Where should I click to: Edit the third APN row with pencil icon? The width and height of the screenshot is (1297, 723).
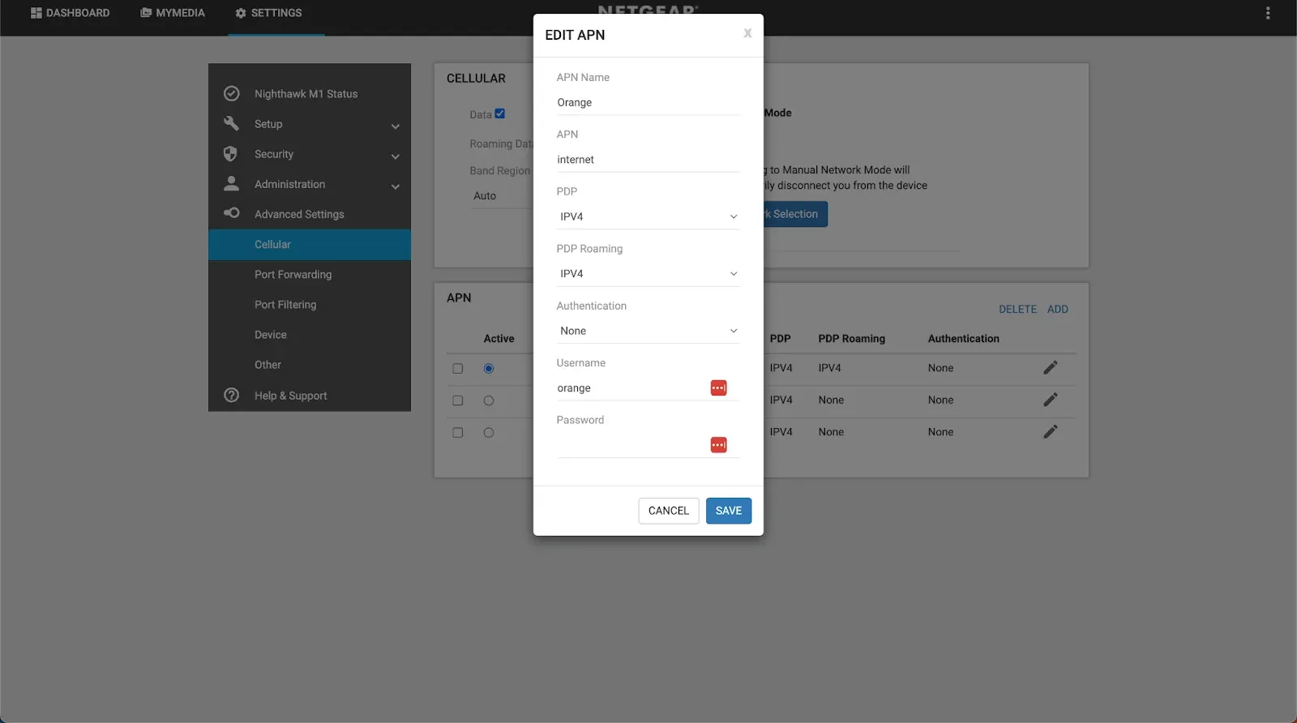click(1051, 432)
